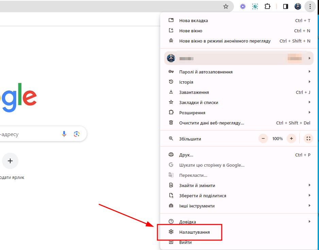Click the printer icon beside Друк
This screenshot has width=319, height=250.
pyautogui.click(x=171, y=154)
